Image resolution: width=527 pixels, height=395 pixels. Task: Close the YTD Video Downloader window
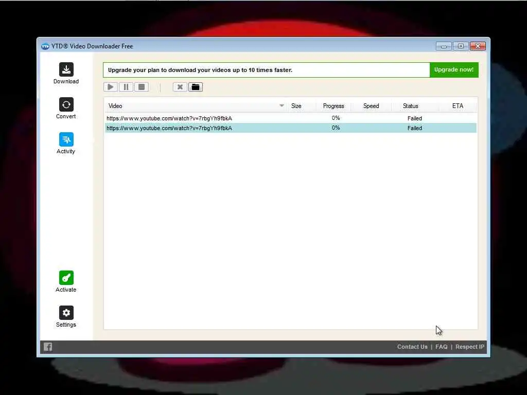(478, 46)
